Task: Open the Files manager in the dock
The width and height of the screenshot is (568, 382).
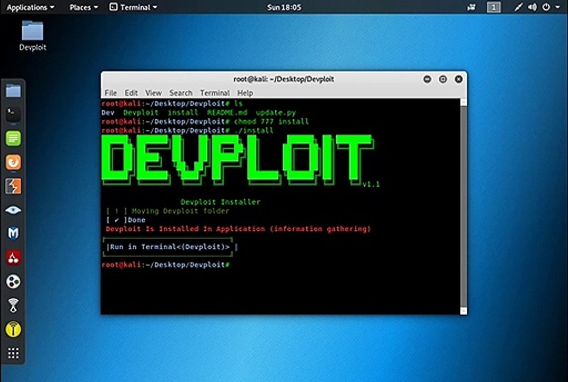Action: (x=13, y=91)
